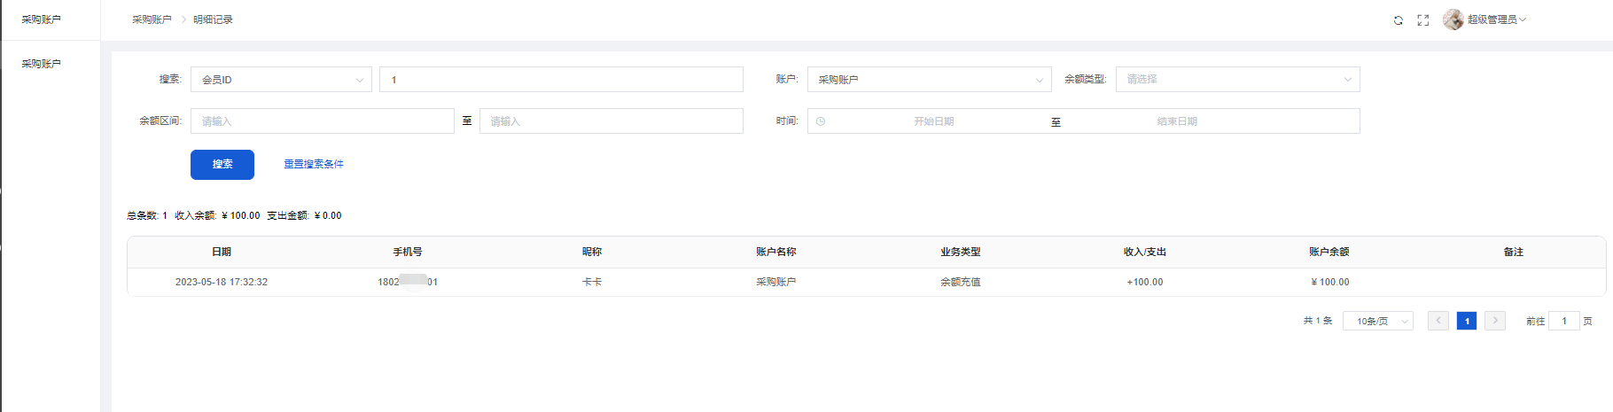Viewport: 1613px width, 412px height.
Task: Click 重置搜索条件 reset link
Action: (x=314, y=164)
